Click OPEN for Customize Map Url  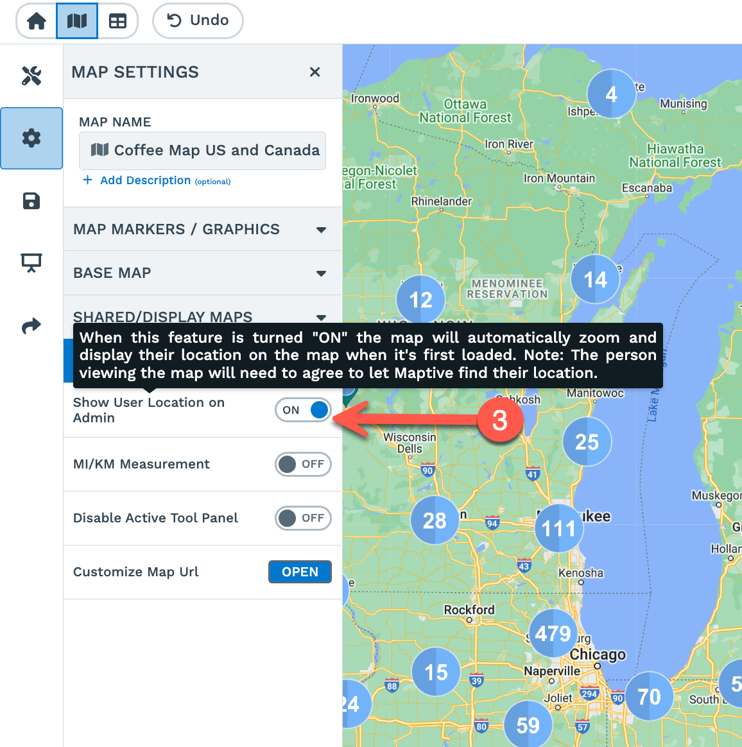tap(300, 572)
